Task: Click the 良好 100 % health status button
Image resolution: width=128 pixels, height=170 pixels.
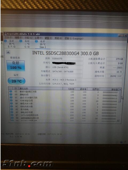Action: click(x=16, y=66)
